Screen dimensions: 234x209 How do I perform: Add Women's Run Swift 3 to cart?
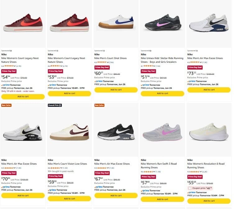click(x=162, y=199)
